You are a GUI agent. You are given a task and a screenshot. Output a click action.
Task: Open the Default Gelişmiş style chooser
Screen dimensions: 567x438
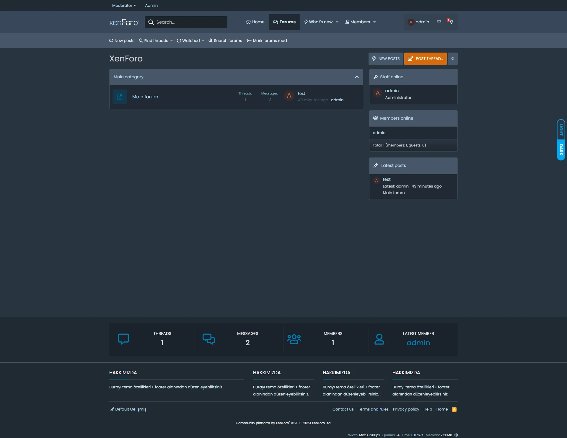[128, 409]
